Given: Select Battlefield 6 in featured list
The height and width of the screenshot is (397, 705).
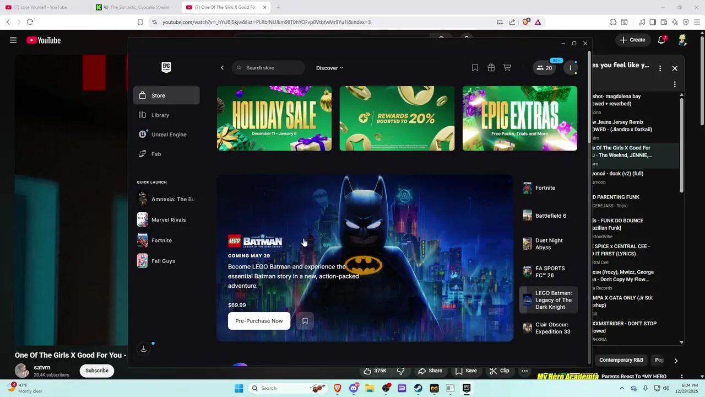Looking at the screenshot, I should point(549,216).
